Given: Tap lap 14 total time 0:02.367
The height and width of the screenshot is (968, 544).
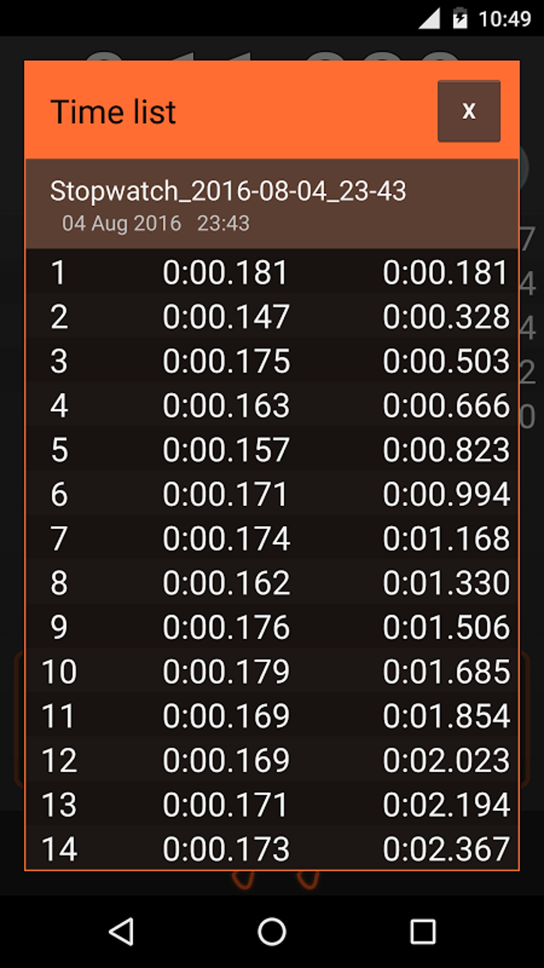Looking at the screenshot, I should (446, 848).
